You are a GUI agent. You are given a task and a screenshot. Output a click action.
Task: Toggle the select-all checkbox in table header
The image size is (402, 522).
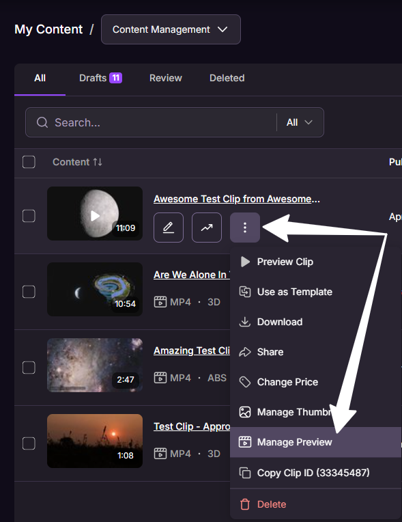coord(29,162)
